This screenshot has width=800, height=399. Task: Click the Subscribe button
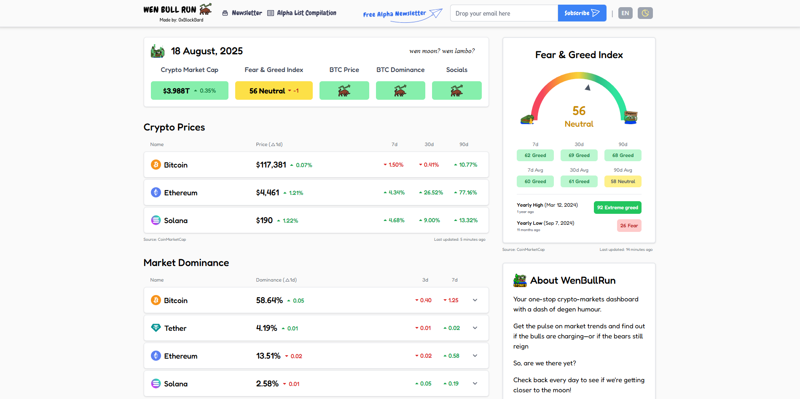click(582, 13)
